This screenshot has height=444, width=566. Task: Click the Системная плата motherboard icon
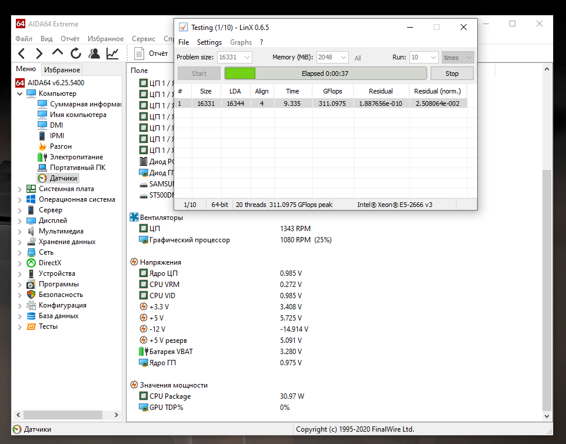31,189
